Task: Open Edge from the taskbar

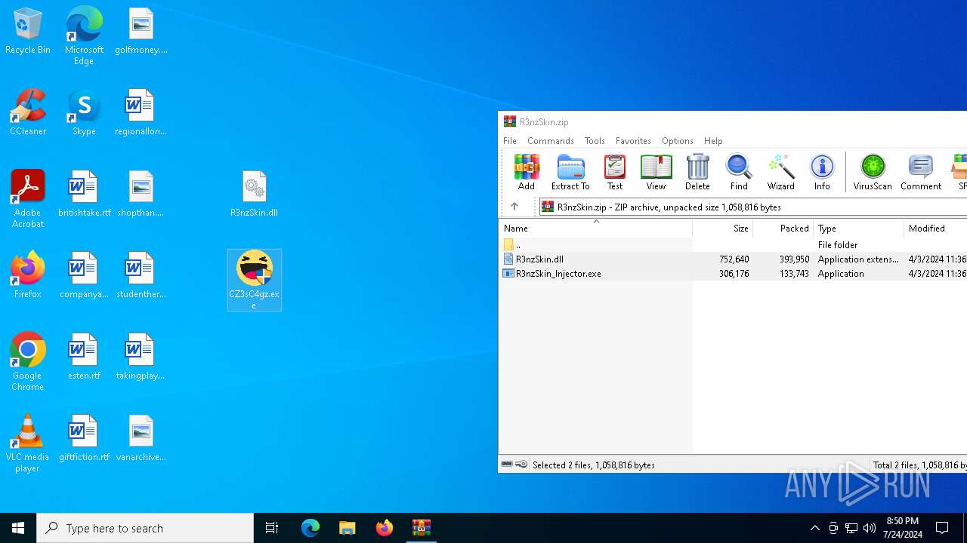Action: coord(310,528)
